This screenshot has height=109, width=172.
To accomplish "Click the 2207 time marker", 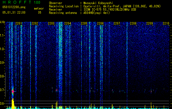I will (117, 23).
